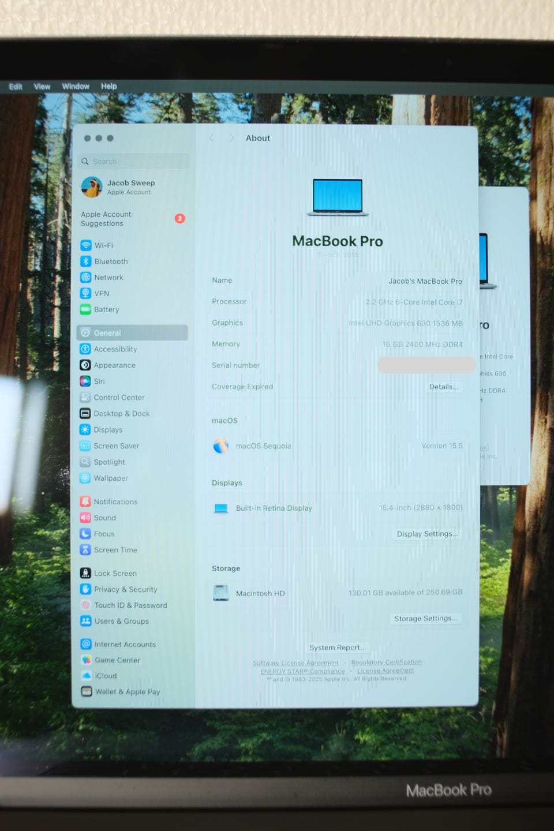554x831 pixels.
Task: Select the Spotlight magnifier icon
Action: click(x=85, y=462)
